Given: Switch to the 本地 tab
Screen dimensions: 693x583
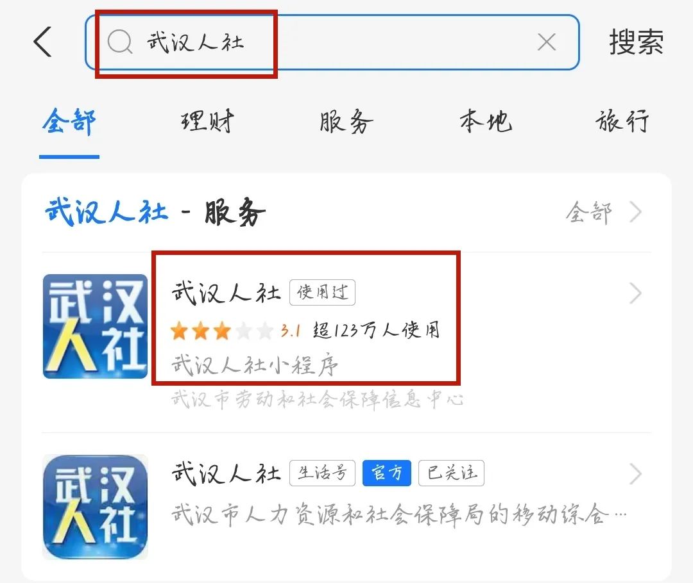Looking at the screenshot, I should [x=485, y=122].
